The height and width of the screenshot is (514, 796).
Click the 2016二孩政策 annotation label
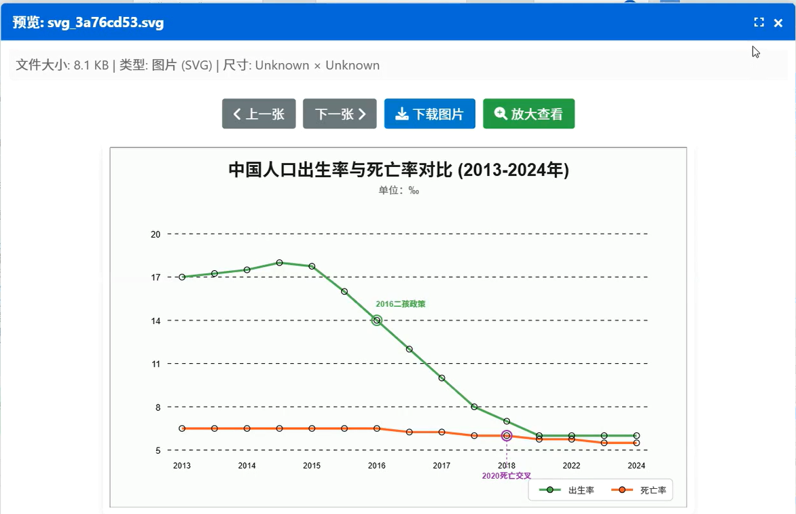coord(402,304)
